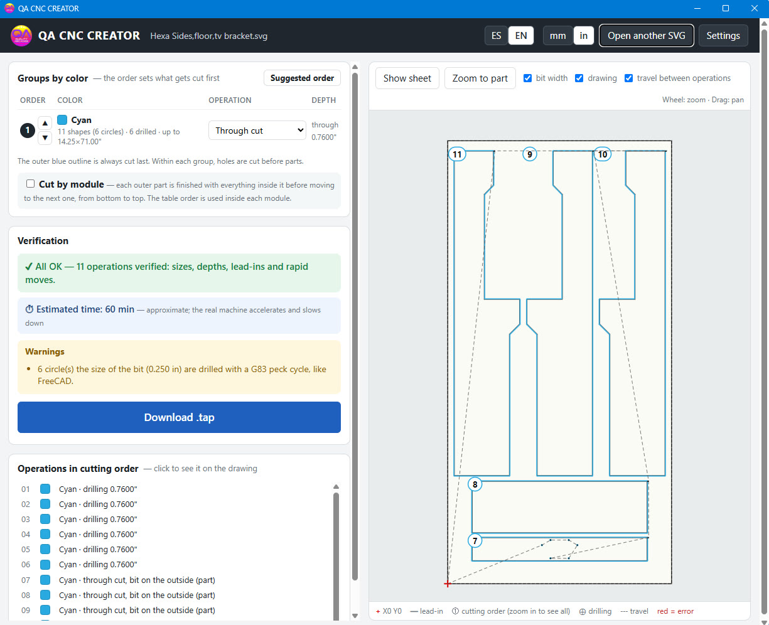This screenshot has height=625, width=769.
Task: Select operation 05 Cyan drilling row
Action: pos(175,549)
